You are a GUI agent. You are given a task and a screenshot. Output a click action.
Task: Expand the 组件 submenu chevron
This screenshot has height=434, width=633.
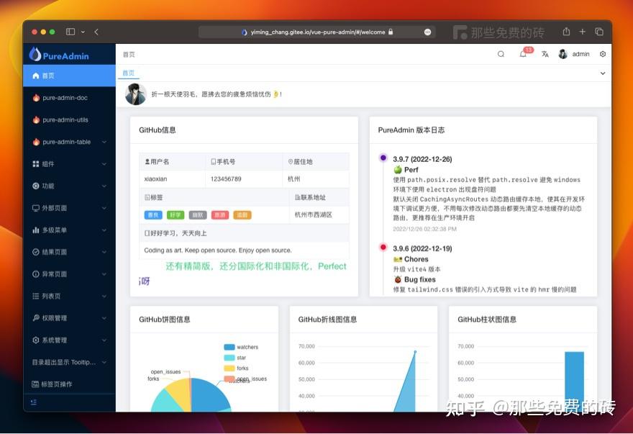pos(104,164)
